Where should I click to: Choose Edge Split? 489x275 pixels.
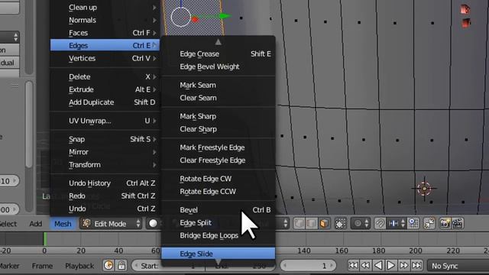point(219,222)
